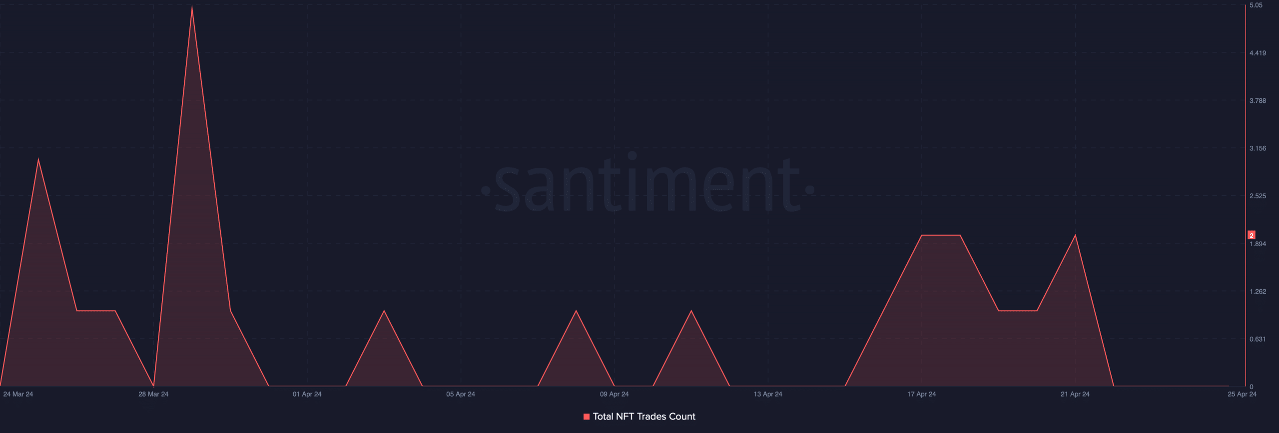Select the 25 Apr 24 date label
This screenshot has height=433, width=1279.
[x=1242, y=394]
